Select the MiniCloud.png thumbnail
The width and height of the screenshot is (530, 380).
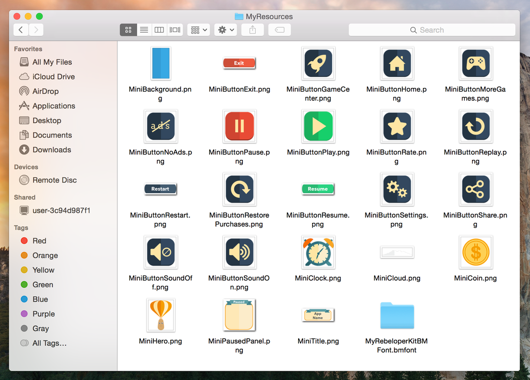tap(397, 252)
